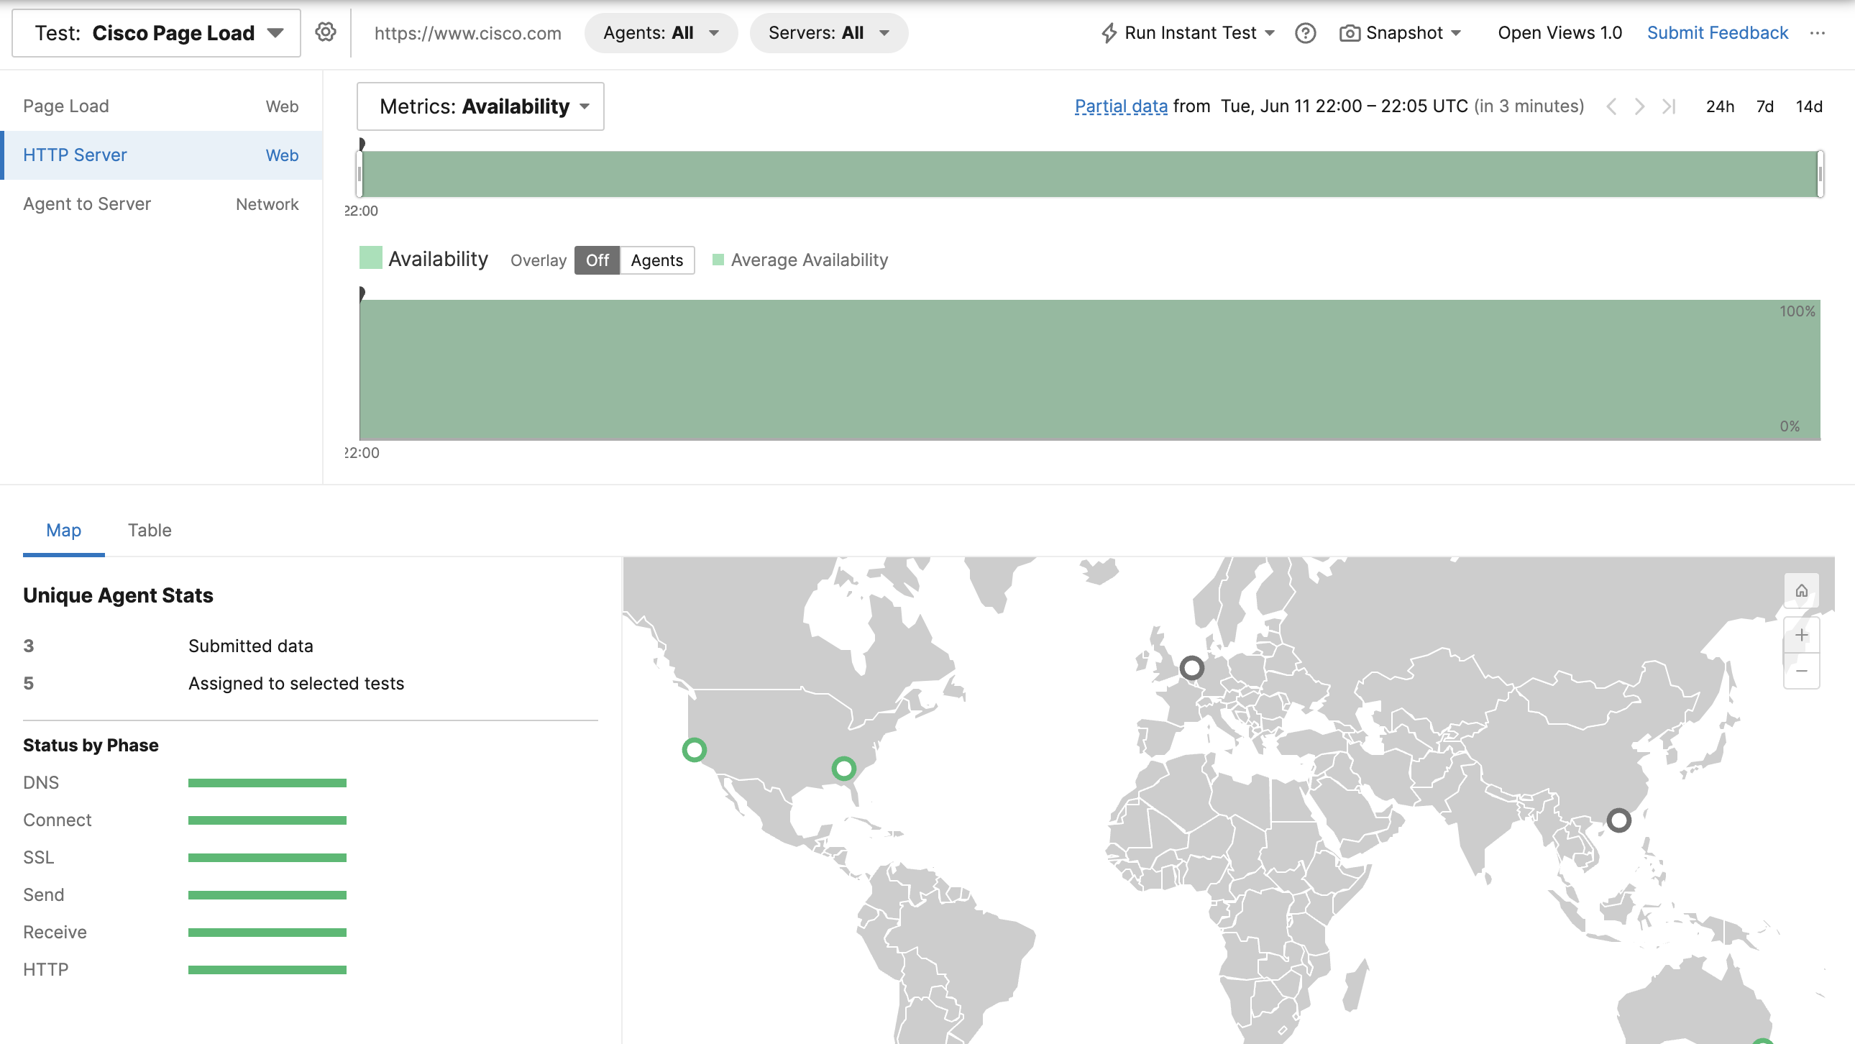Zoom out on the map with minus
The height and width of the screenshot is (1044, 1855).
click(1801, 671)
